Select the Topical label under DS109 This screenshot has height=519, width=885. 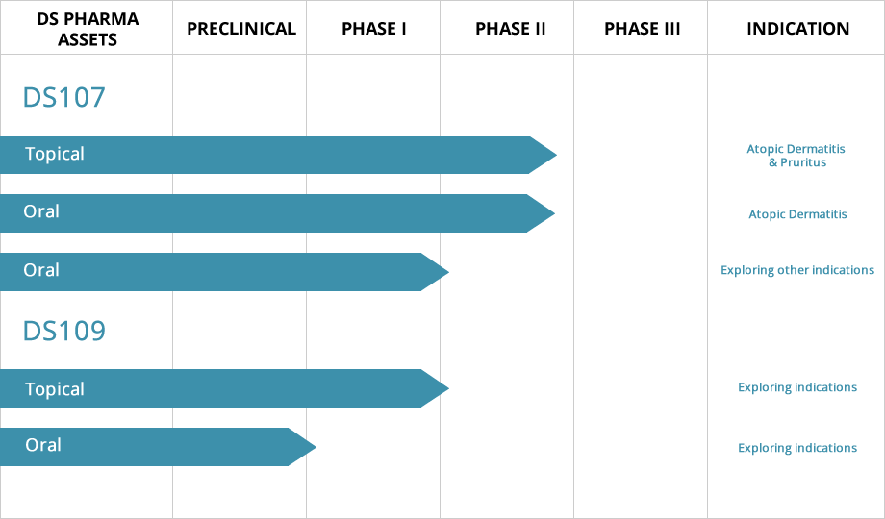(55, 389)
